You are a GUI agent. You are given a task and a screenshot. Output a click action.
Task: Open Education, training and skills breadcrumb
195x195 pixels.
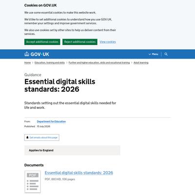click(x=50, y=63)
